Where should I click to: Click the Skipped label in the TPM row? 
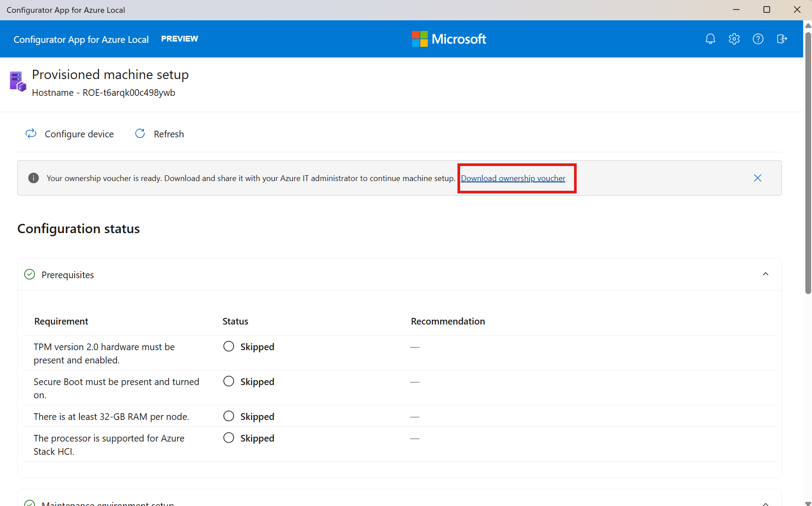point(257,347)
